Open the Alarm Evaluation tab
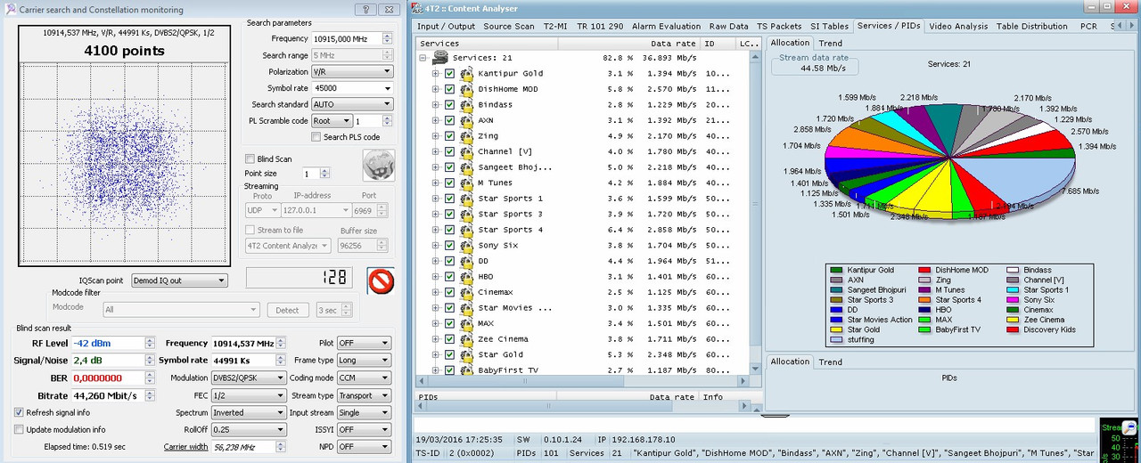Screen dimensions: 1141x463 [667, 27]
